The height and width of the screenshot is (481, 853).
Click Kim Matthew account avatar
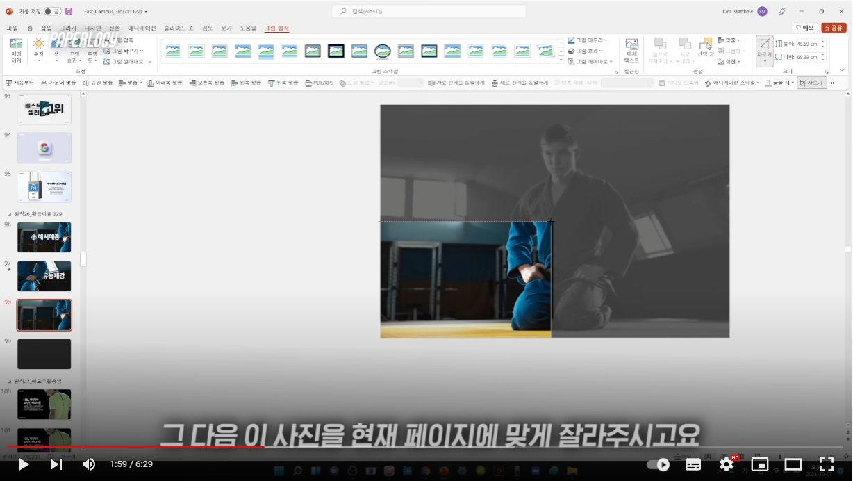click(x=763, y=11)
